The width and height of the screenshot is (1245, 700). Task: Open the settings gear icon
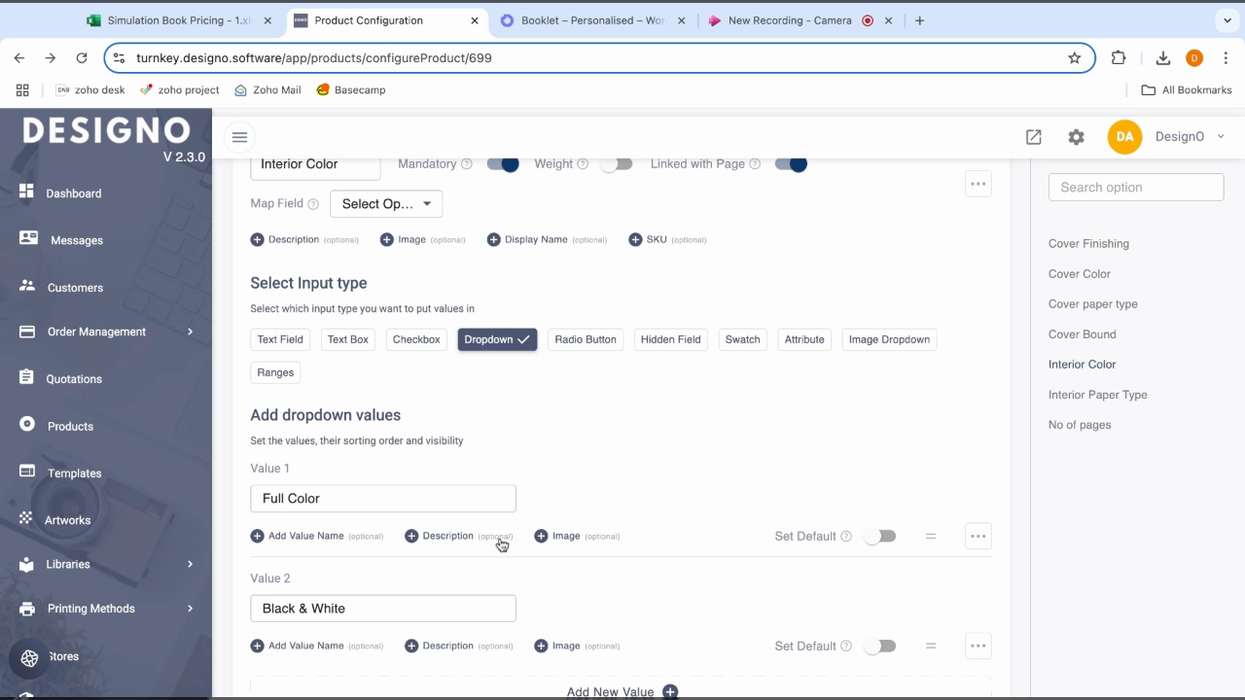tap(1076, 137)
